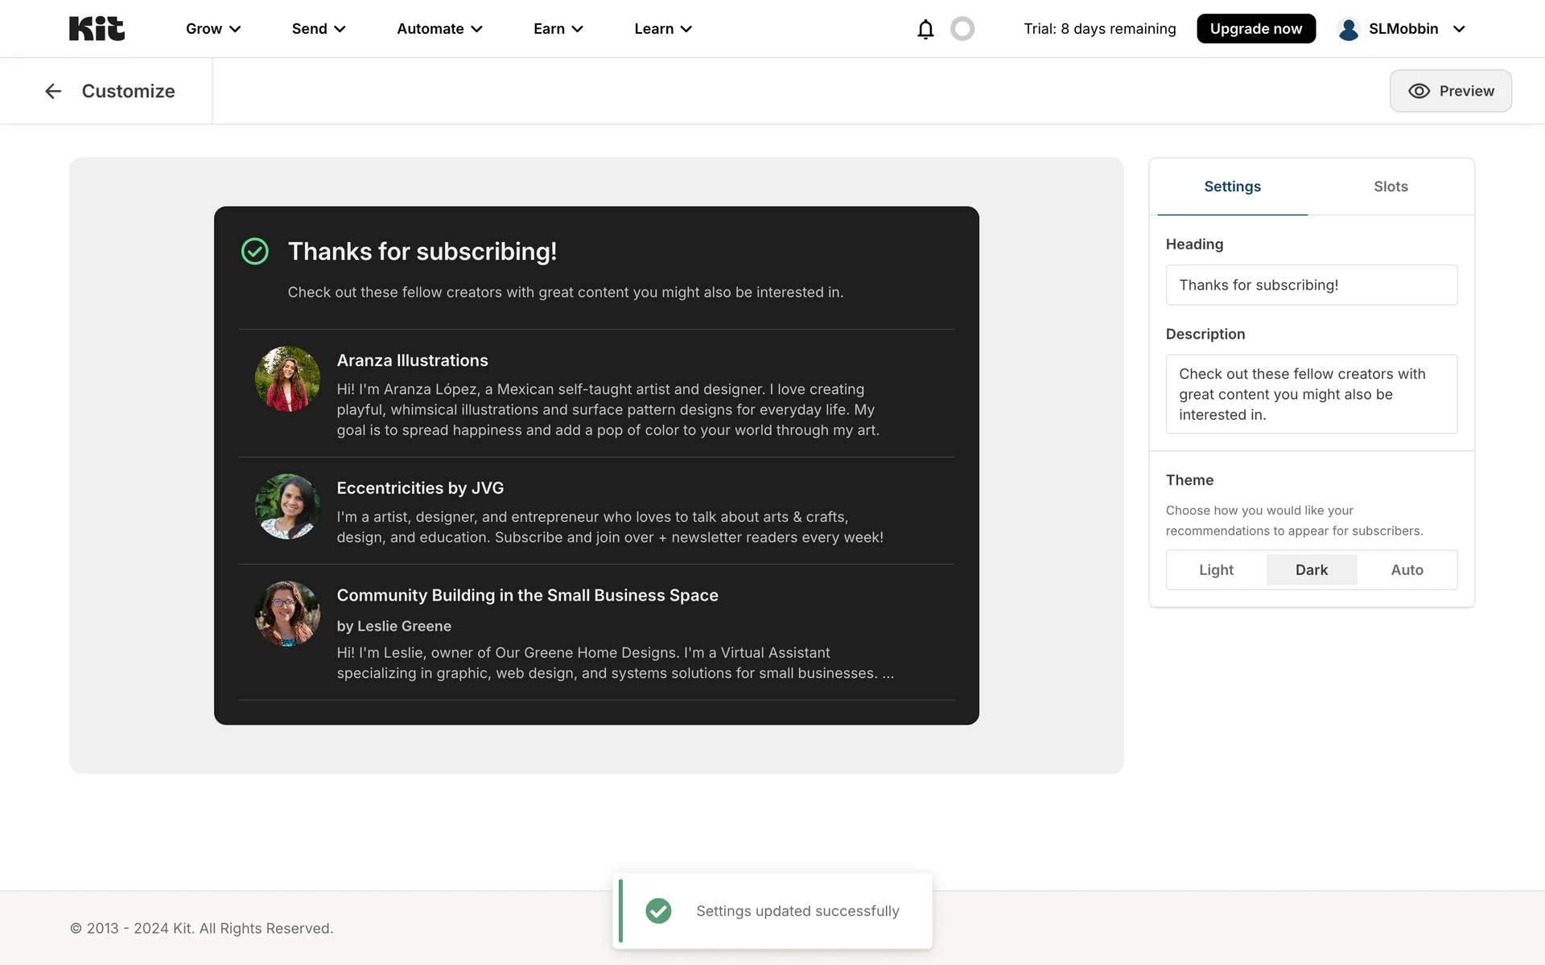Click the Preview button
This screenshot has width=1545, height=965.
pyautogui.click(x=1450, y=91)
